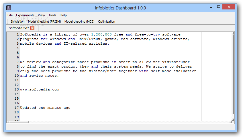Run Optimisation from the toolbar
Screen dimensions: 243x138
tap(107, 21)
